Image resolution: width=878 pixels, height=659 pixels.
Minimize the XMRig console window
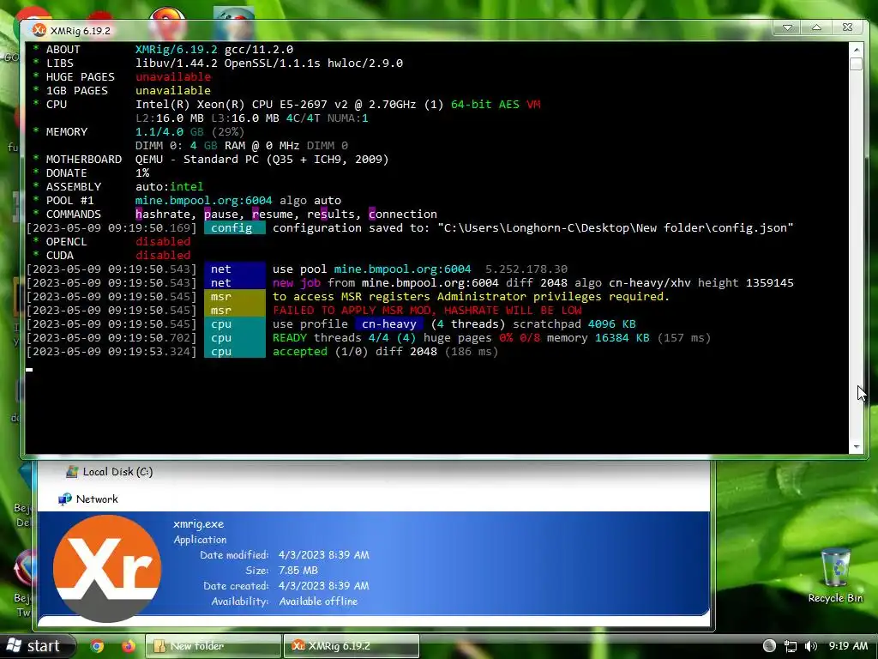[787, 27]
